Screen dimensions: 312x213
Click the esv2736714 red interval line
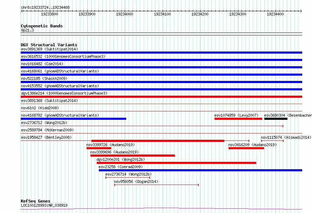(x=128, y=178)
